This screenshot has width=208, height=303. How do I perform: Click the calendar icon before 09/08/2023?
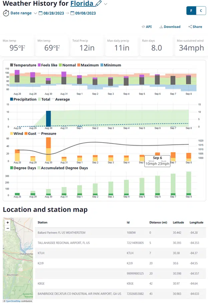click(x=72, y=13)
